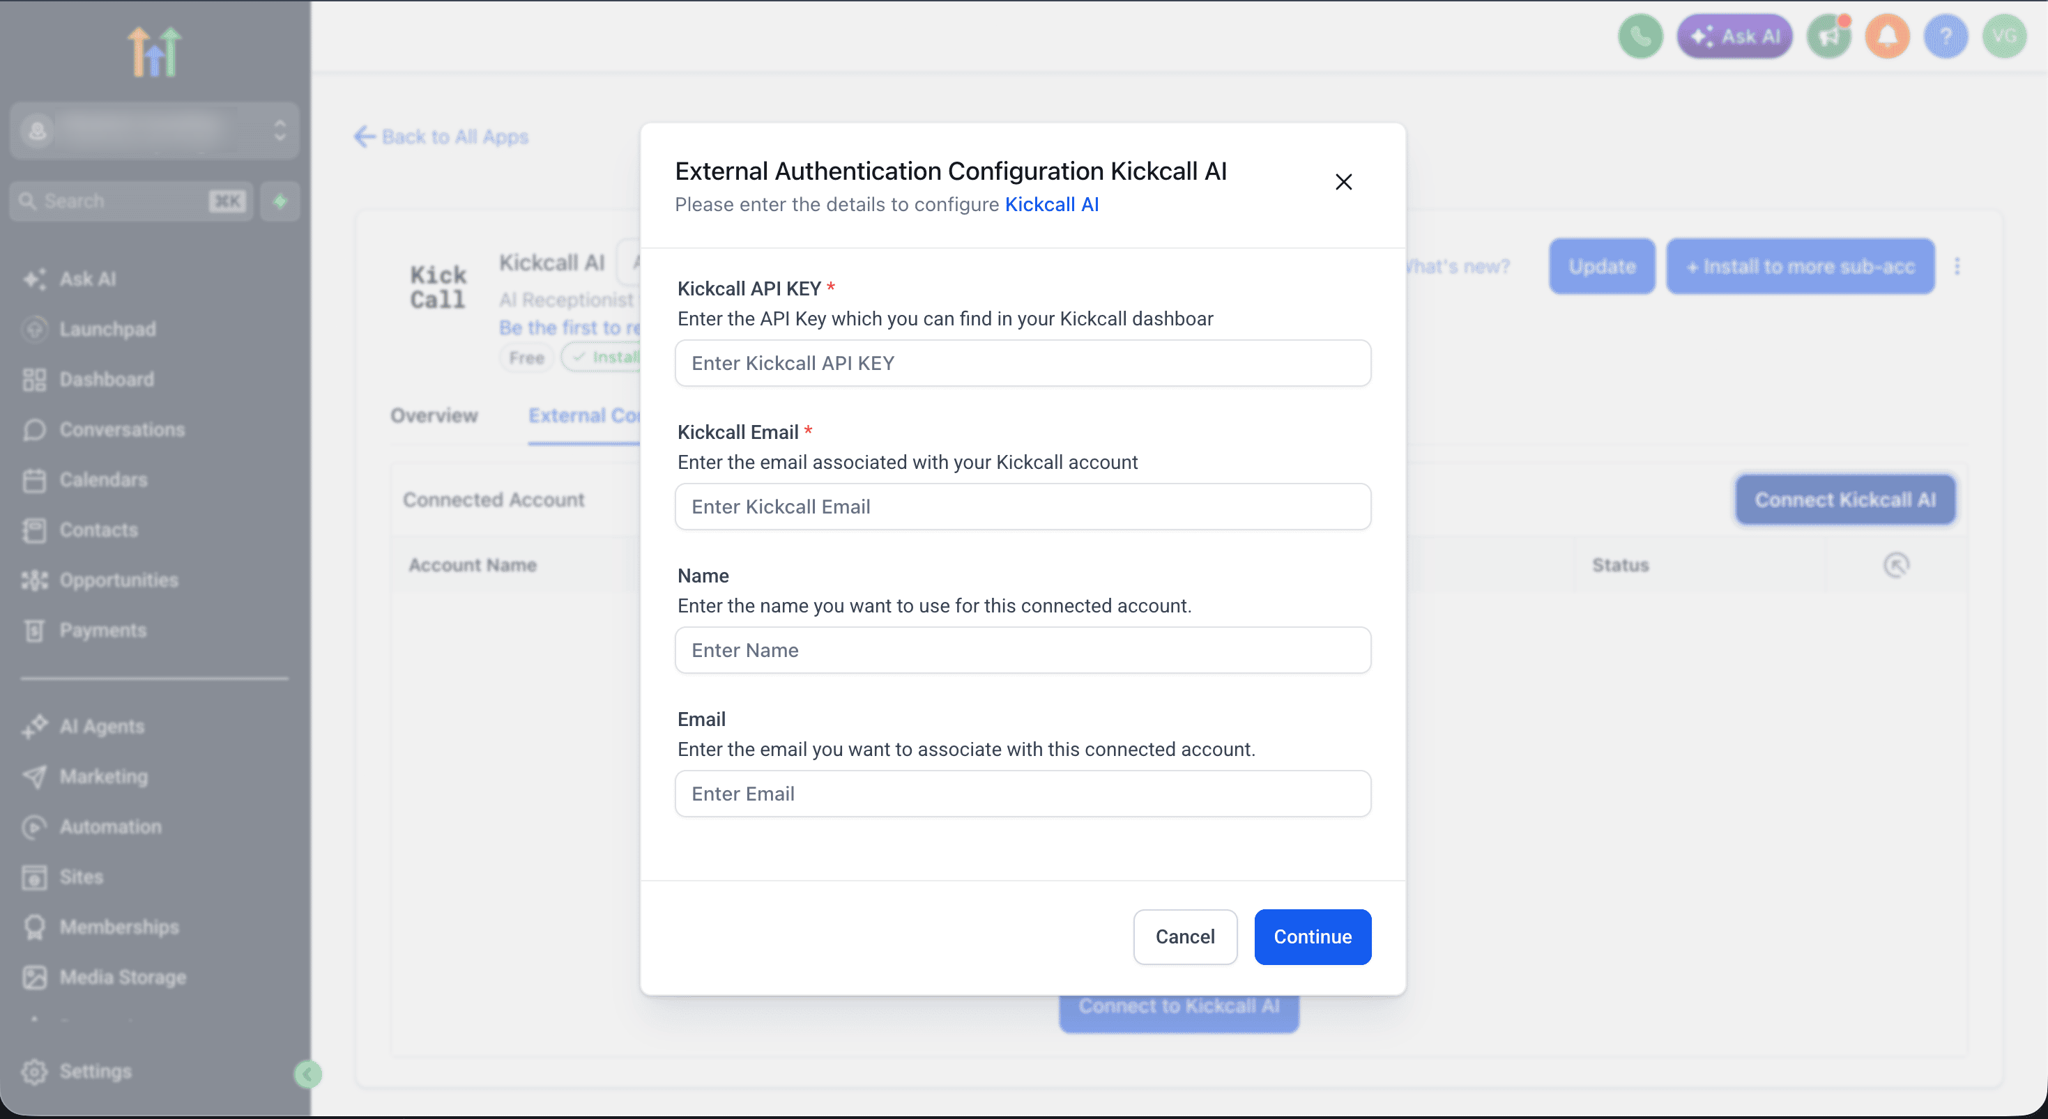Open Ask AI from the top bar
The height and width of the screenshot is (1119, 2048).
pos(1735,36)
